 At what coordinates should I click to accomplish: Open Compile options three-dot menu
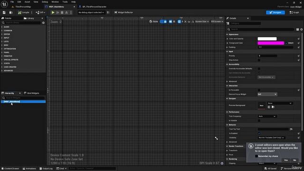(x=32, y=12)
